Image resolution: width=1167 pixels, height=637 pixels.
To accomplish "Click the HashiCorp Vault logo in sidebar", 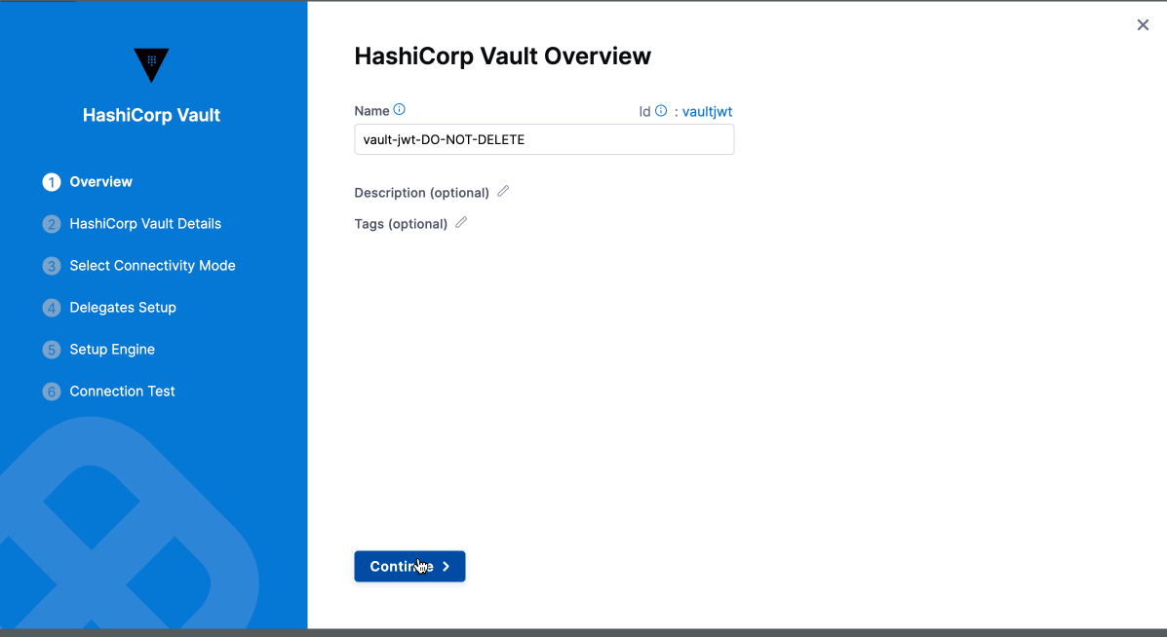I will [150, 66].
